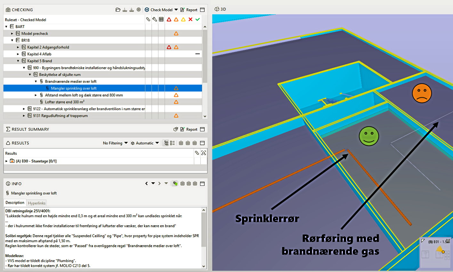The image size is (453, 272).
Task: Select Beskyttelse af skjulte rum row
Action: [x=103, y=75]
